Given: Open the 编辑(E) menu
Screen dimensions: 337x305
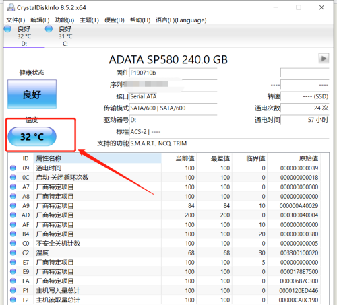Looking at the screenshot, I should coord(40,20).
